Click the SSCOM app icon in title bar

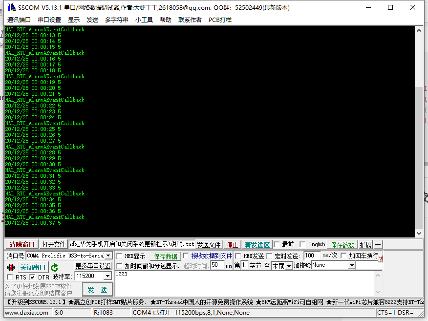(x=11, y=7)
